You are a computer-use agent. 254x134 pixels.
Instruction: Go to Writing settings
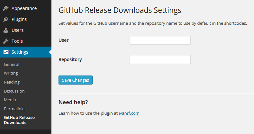coord(11,73)
